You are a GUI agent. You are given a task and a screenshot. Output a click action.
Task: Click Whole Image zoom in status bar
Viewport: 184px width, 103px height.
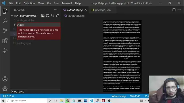[x=119, y=96]
